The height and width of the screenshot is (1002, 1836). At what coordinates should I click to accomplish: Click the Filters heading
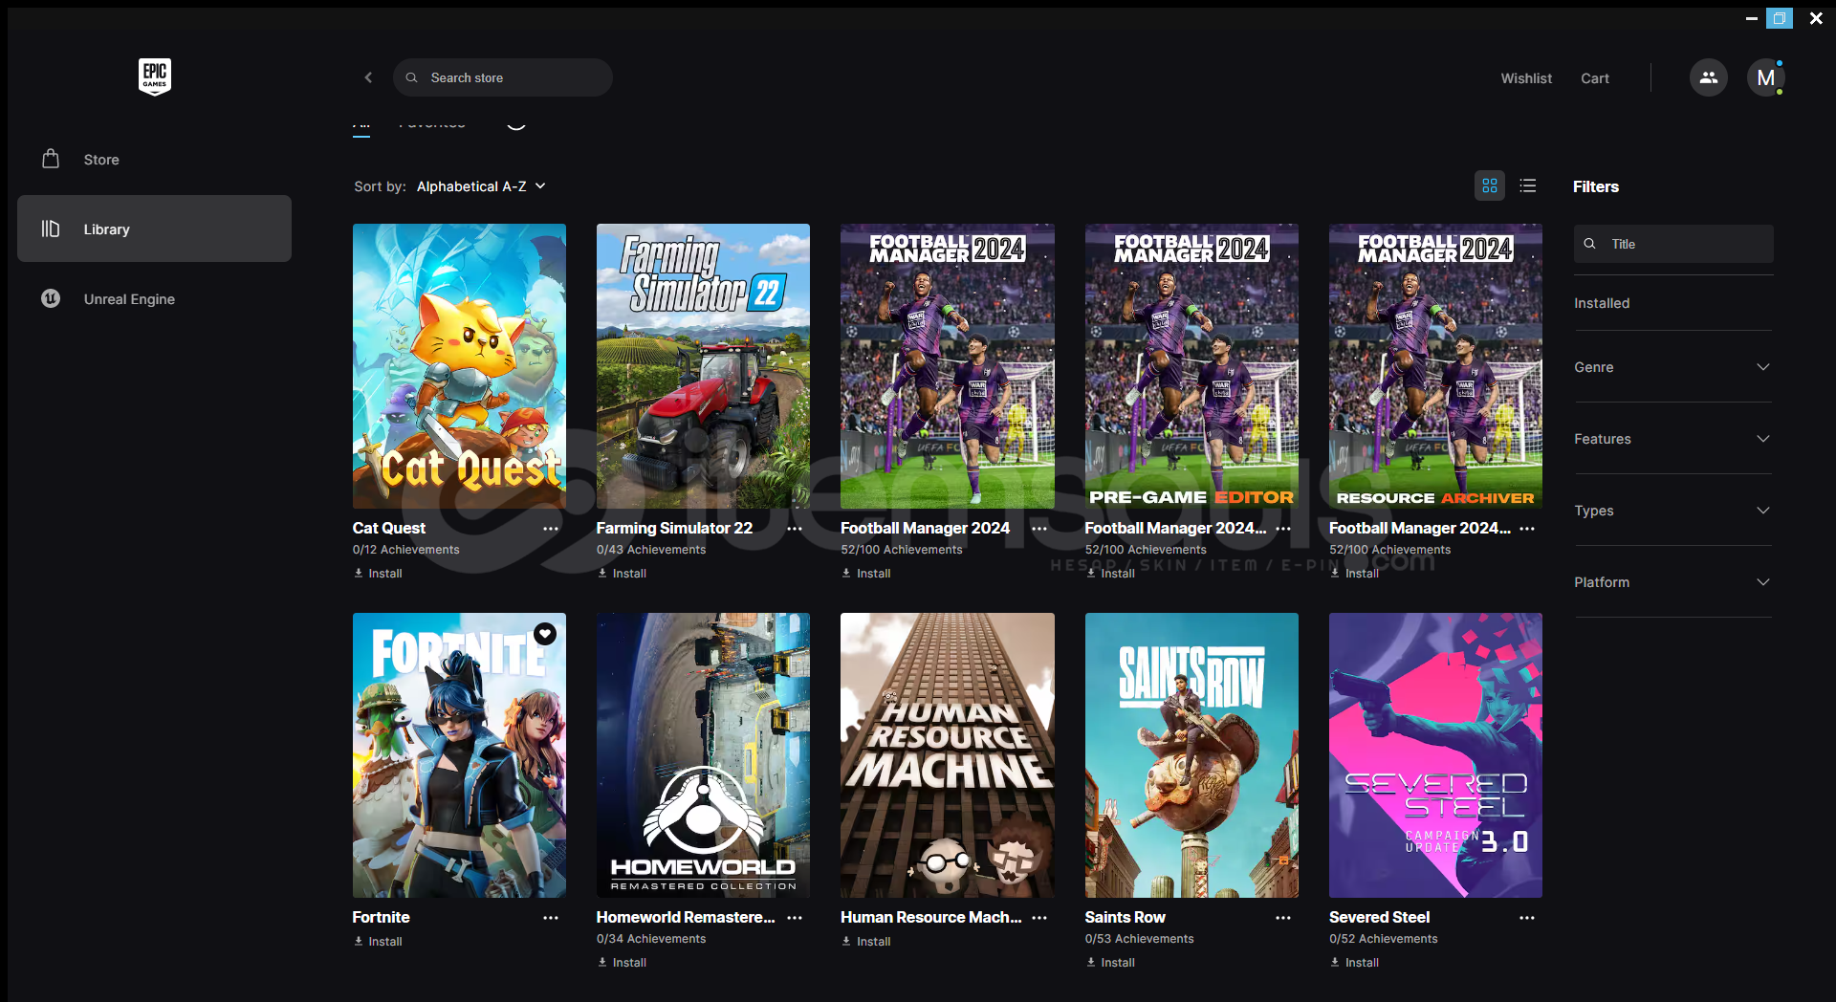(x=1595, y=186)
